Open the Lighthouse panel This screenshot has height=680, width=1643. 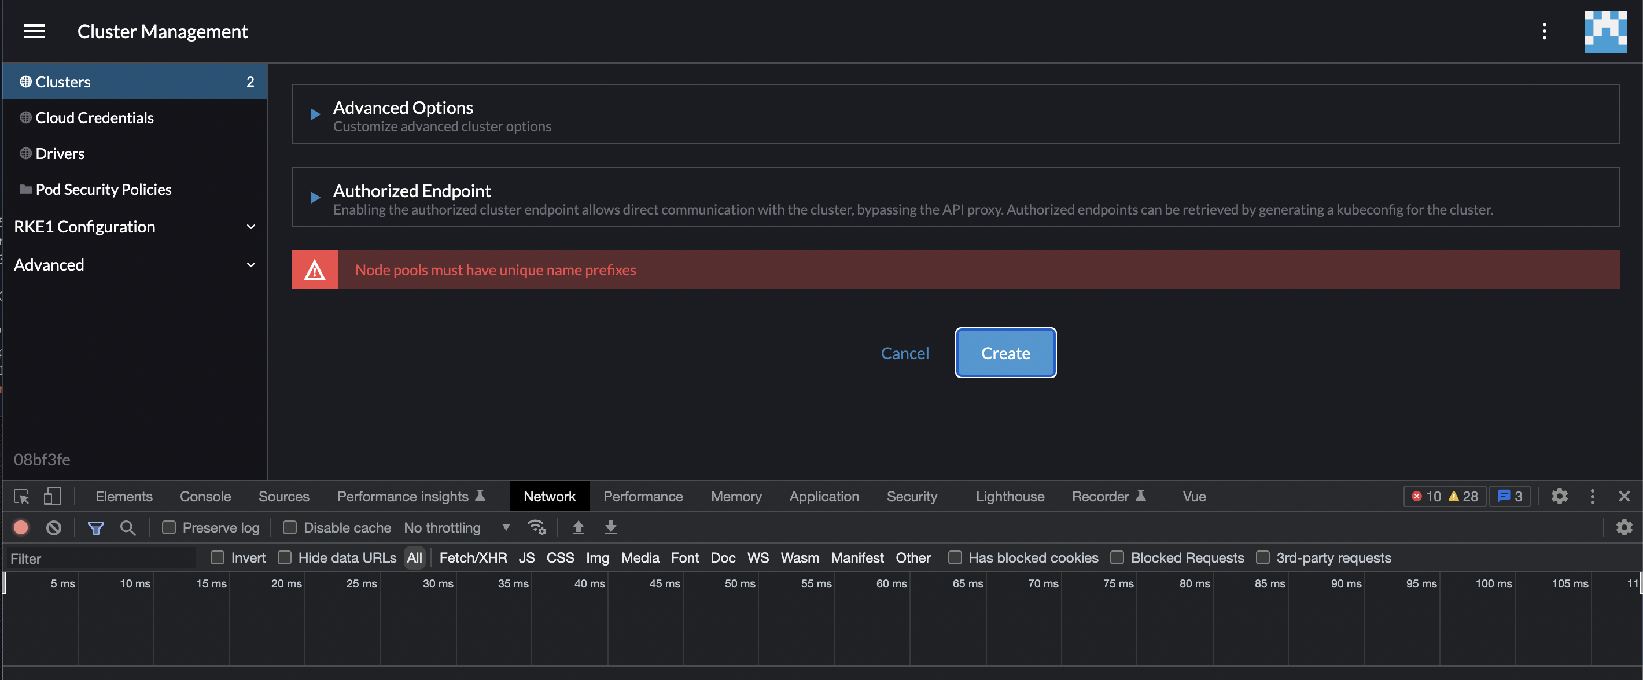click(x=1010, y=497)
